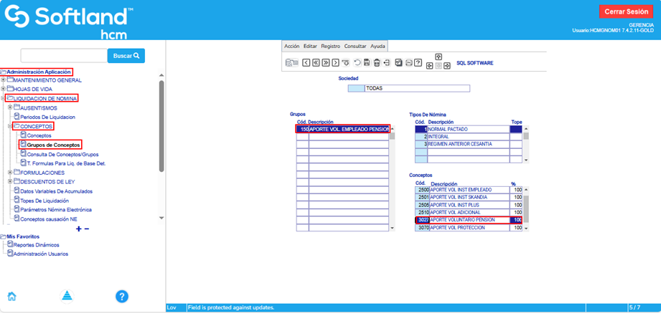Select Periodos De Liquidacion tree item
661x313 pixels.
pyautogui.click(x=47, y=117)
